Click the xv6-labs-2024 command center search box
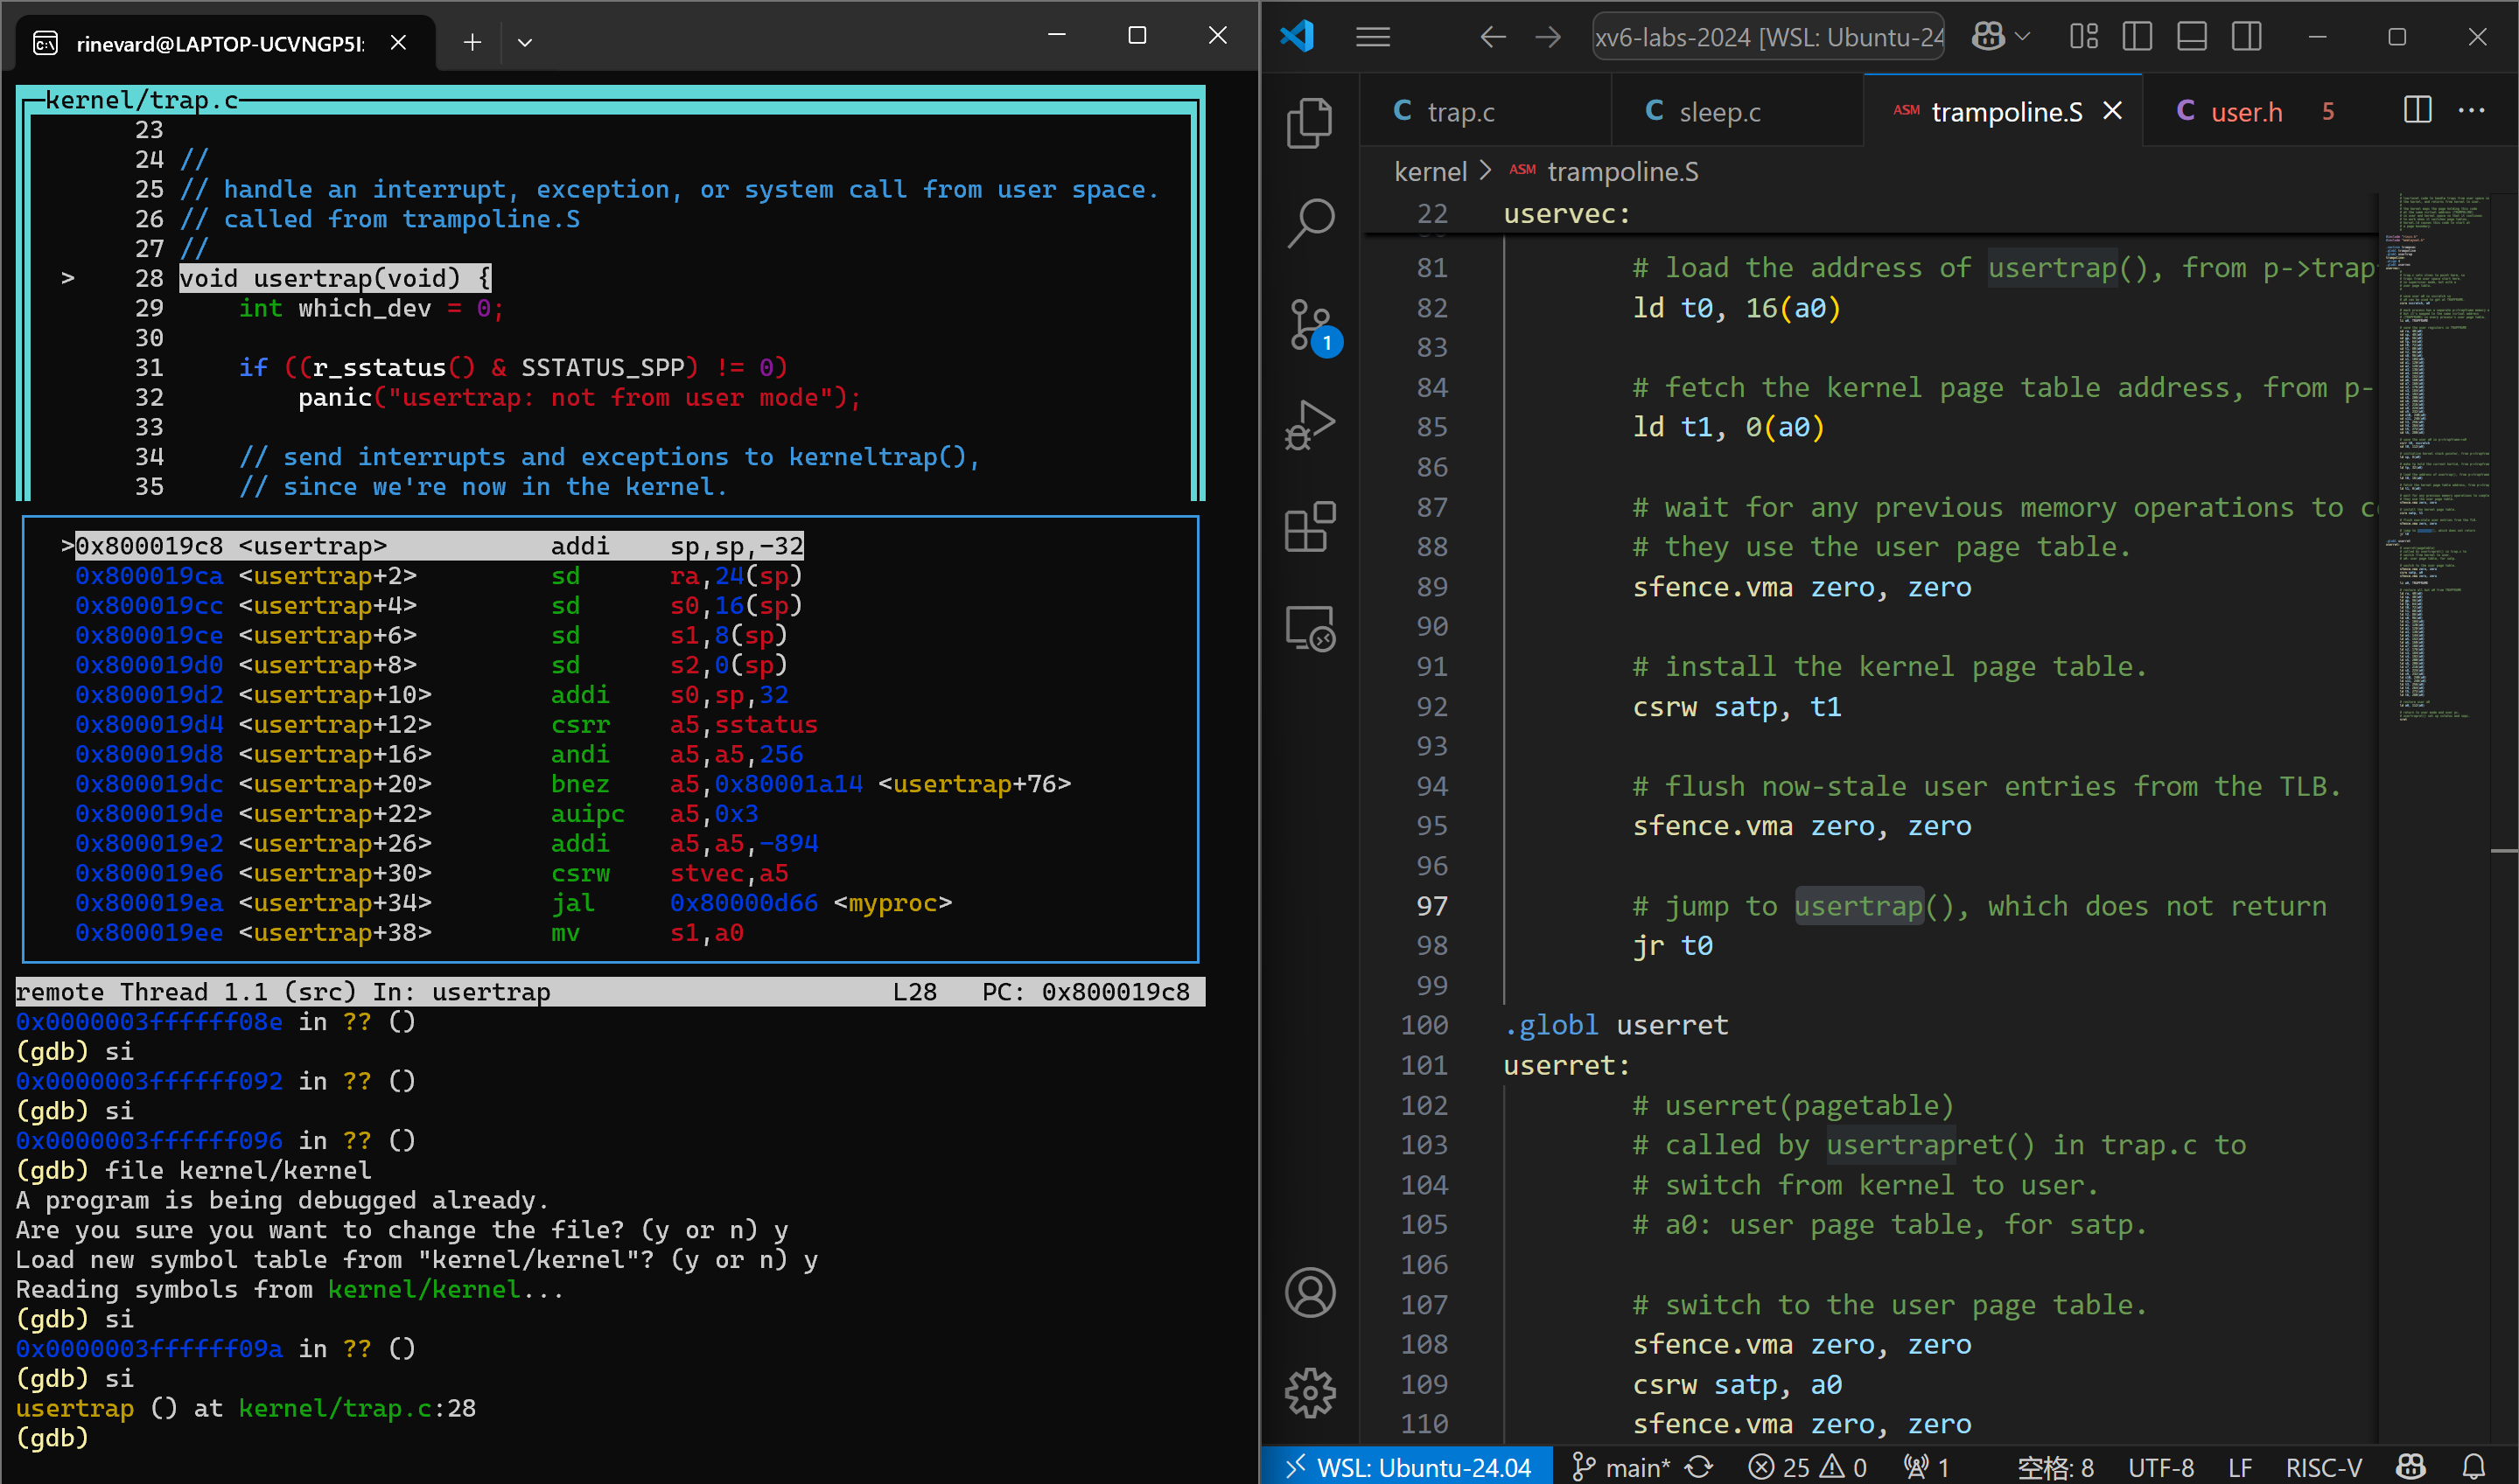The height and width of the screenshot is (1484, 2519). [x=1767, y=37]
